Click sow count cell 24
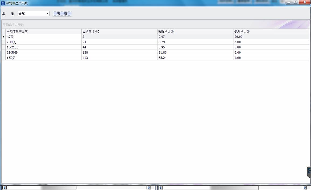Image resolution: width=311 pixels, height=190 pixels. click(x=119, y=42)
